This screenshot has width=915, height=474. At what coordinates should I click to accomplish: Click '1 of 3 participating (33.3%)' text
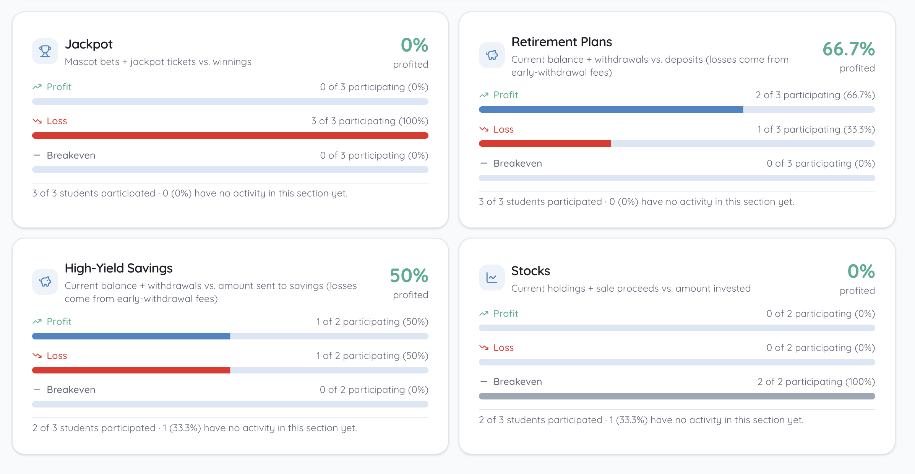[x=816, y=130]
